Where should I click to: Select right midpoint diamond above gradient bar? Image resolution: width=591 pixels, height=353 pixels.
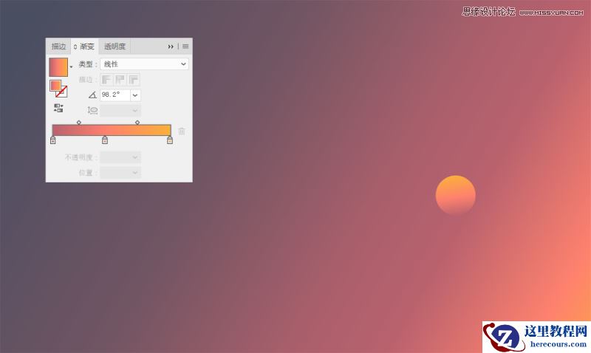tap(137, 123)
